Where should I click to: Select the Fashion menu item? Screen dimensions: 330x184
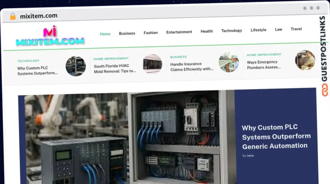pos(151,33)
